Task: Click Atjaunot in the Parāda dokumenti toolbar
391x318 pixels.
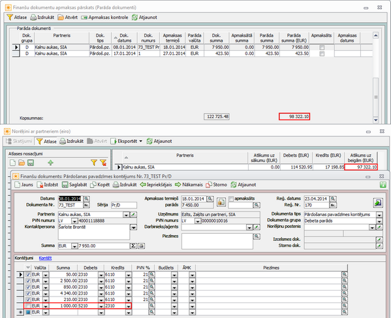Action: 144,18
